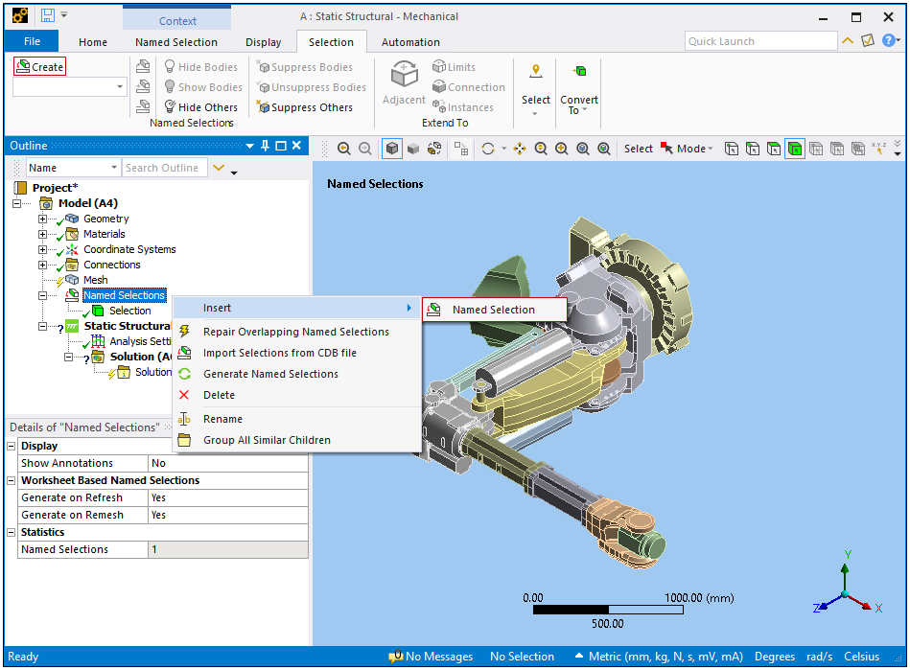910x670 pixels.
Task: Click the Search Outline input field
Action: tap(166, 168)
